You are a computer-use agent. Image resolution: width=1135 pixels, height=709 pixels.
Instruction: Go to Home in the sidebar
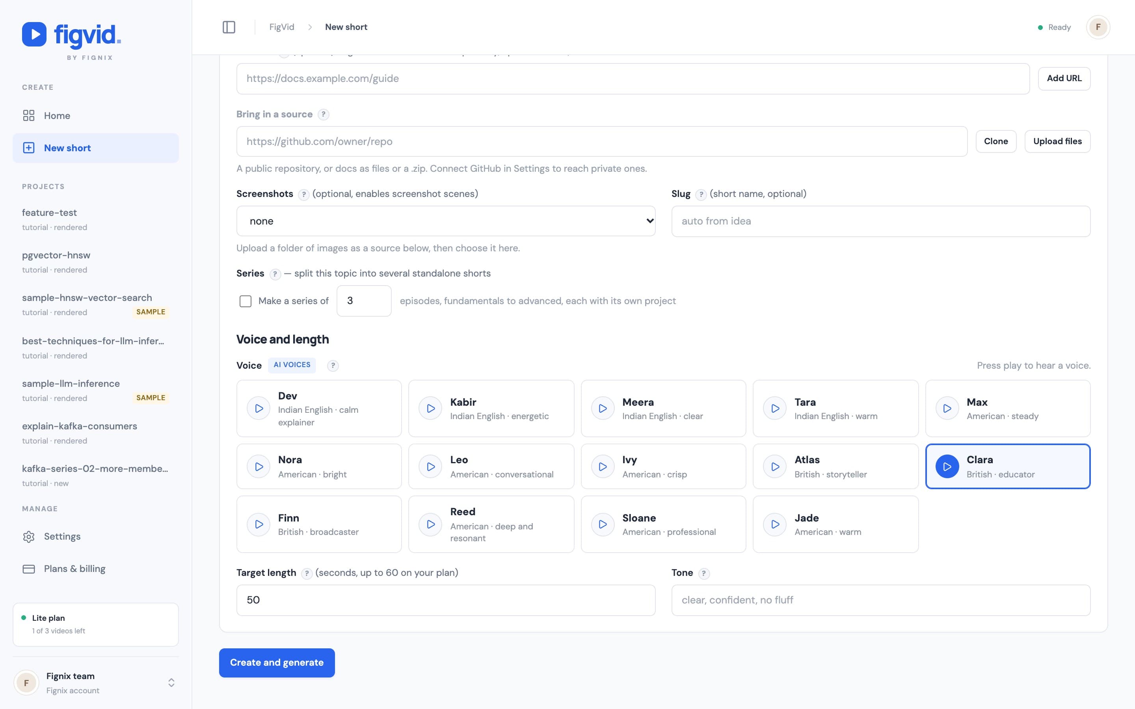tap(96, 116)
